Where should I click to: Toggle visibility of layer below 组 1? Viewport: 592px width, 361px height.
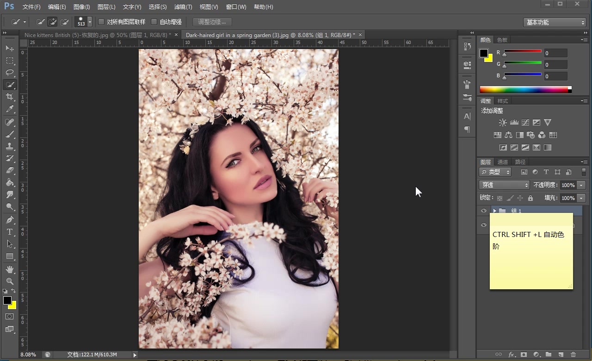(484, 225)
